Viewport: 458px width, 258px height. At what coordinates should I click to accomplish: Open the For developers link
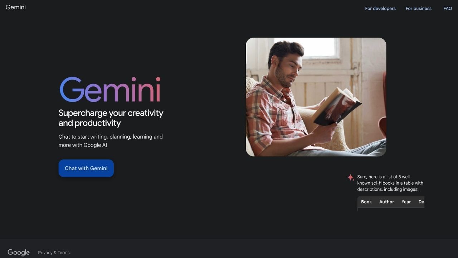380,9
